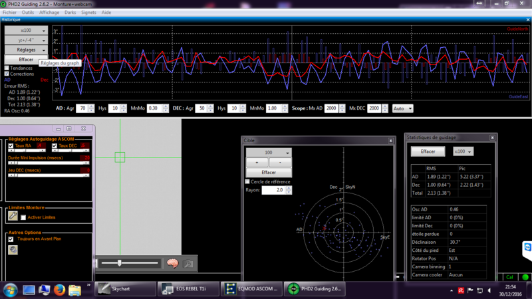Launch Firefox from the taskbar
Screen dimensions: 532x299
coord(59,290)
